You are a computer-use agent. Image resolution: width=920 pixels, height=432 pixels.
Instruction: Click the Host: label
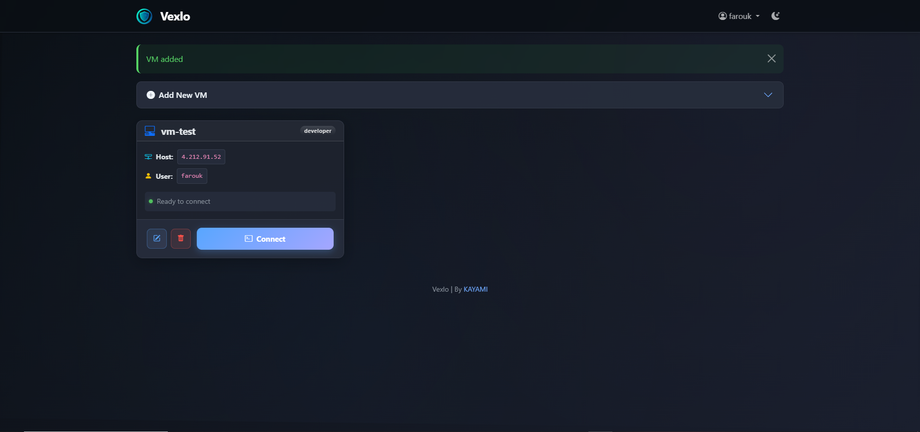tap(164, 157)
